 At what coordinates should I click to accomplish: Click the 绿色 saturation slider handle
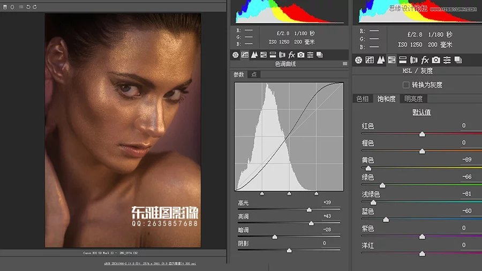coord(382,185)
